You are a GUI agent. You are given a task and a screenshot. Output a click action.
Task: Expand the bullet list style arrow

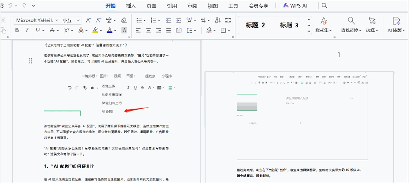pyautogui.click(x=144, y=20)
